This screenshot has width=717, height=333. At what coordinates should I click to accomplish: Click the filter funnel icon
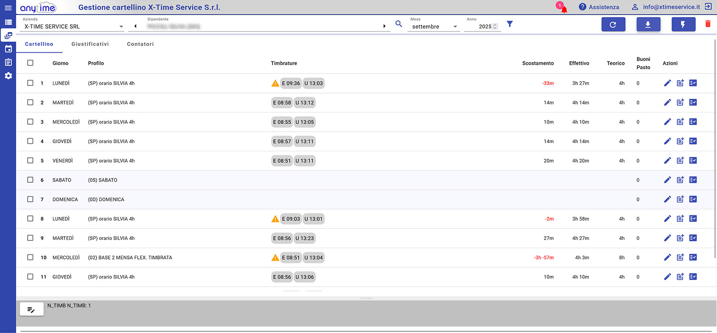click(510, 24)
